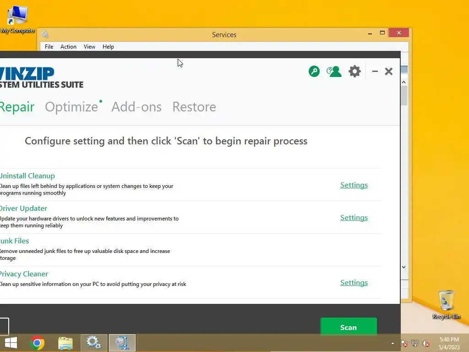Close the Services window
Image resolution: width=469 pixels, height=352 pixels.
(x=399, y=33)
